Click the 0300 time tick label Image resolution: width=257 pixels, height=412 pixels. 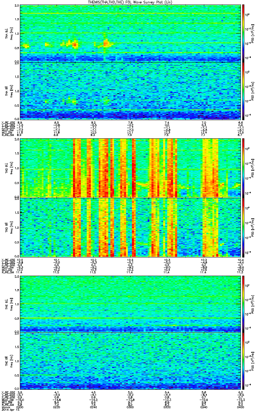coord(130,407)
